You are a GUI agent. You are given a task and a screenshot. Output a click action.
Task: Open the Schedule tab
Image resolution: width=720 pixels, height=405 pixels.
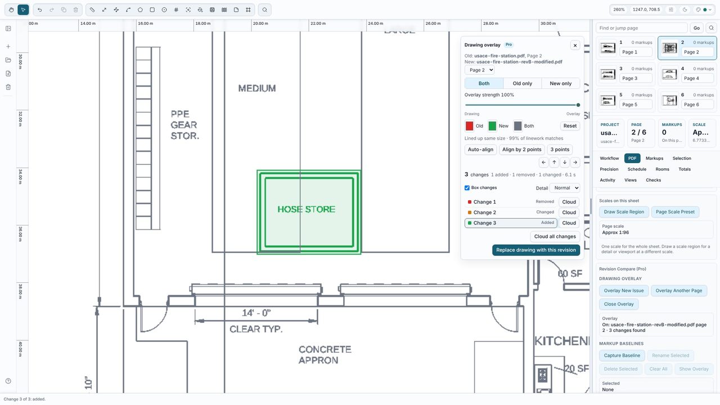pyautogui.click(x=637, y=169)
